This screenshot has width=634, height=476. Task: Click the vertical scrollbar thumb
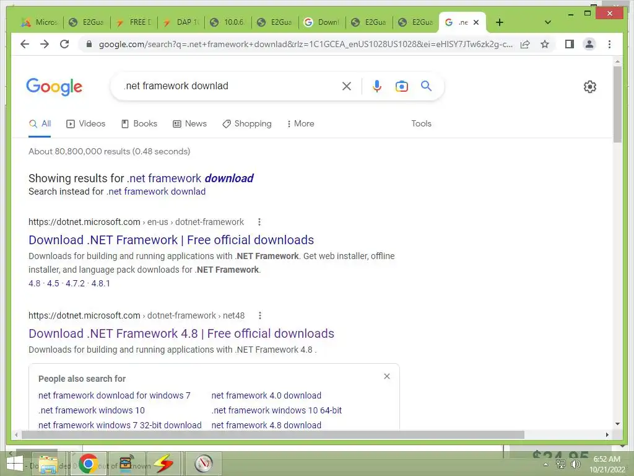coord(617,104)
